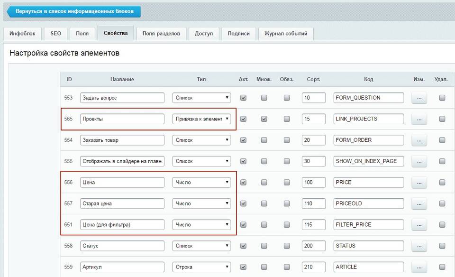Click ID 651 in the table
455x277 pixels.
[68, 225]
